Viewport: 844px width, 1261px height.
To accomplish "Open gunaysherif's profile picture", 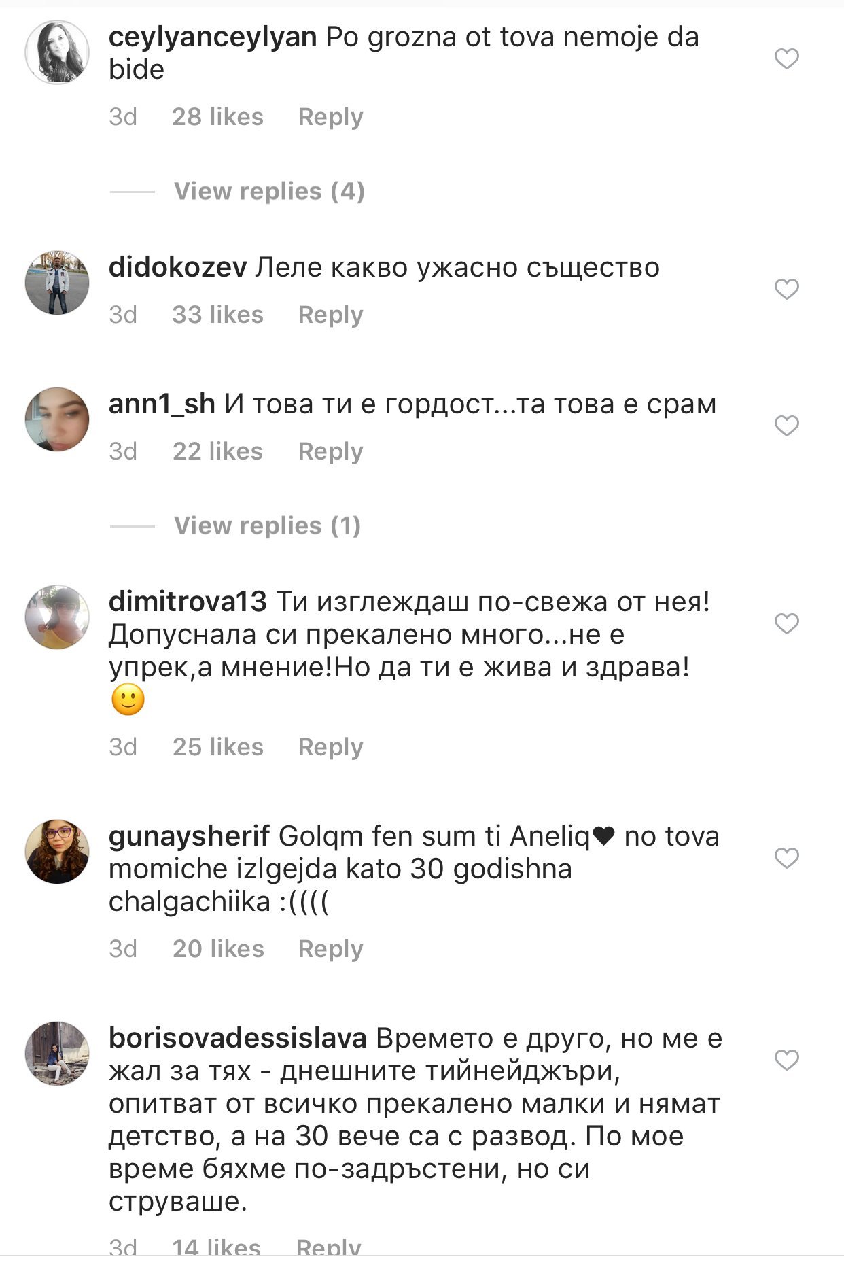I will [57, 851].
